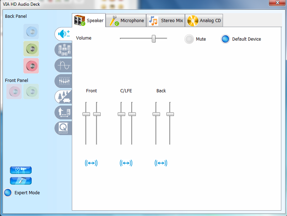287x216 pixels.
Task: Click the pink front panel jack
Action: (x=14, y=92)
